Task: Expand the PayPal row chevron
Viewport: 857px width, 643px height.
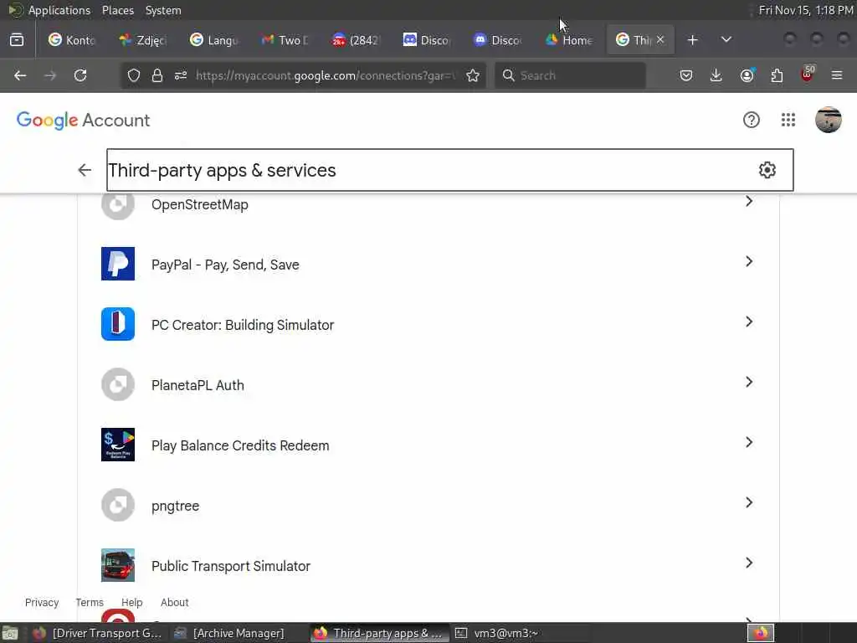Action: [x=749, y=261]
